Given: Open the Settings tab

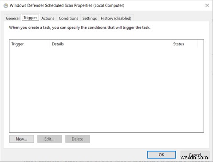Looking at the screenshot, I should (90, 18).
